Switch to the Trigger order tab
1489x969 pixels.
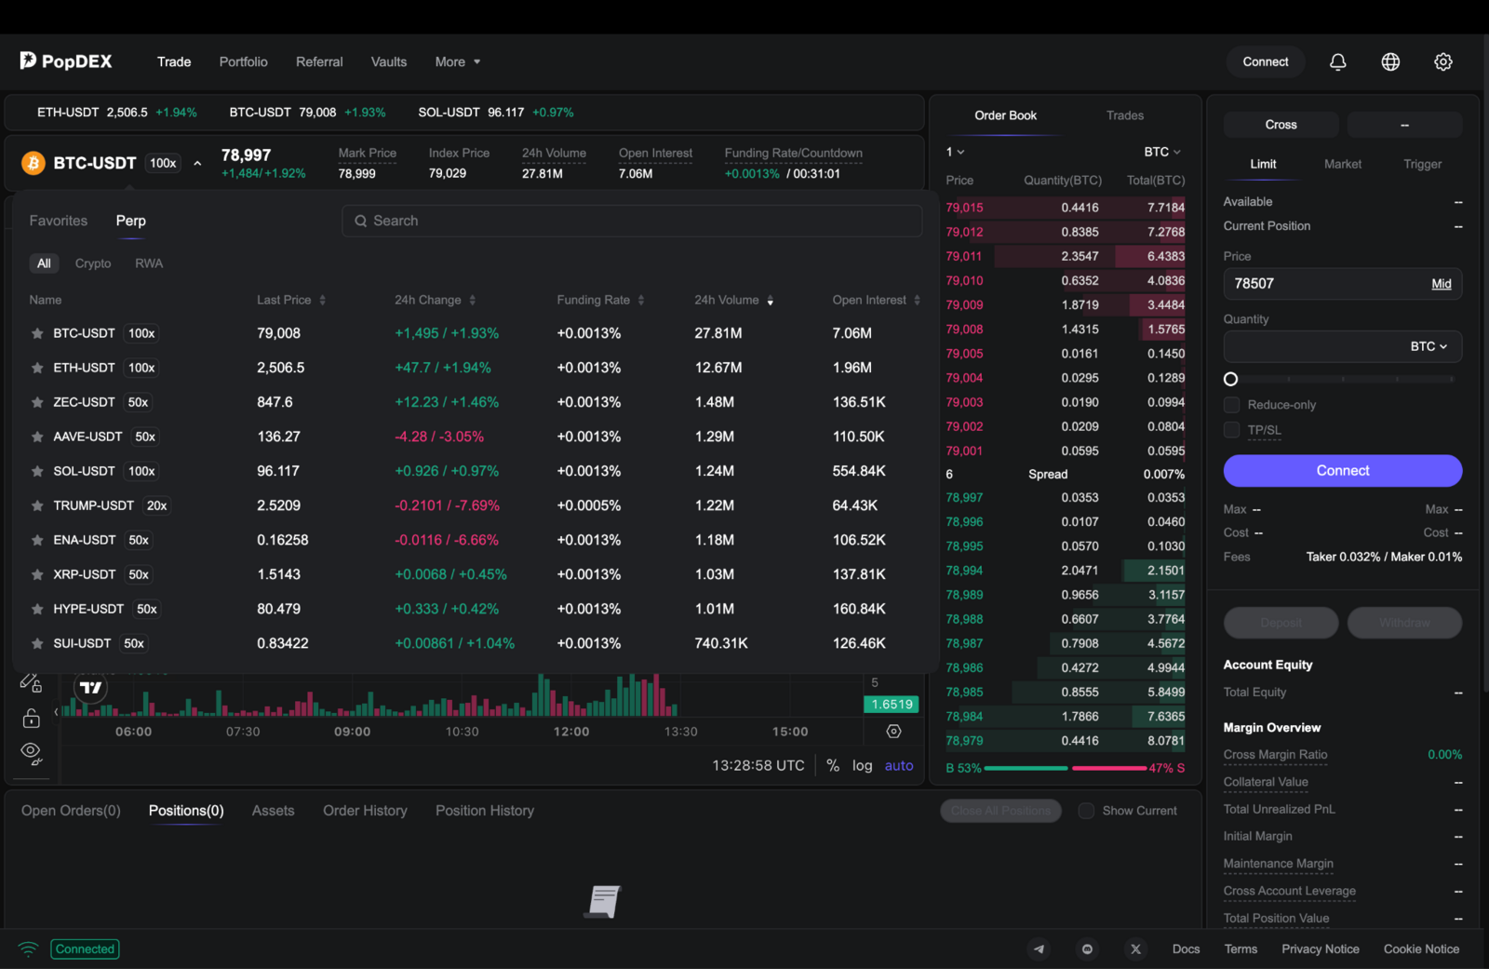point(1423,164)
